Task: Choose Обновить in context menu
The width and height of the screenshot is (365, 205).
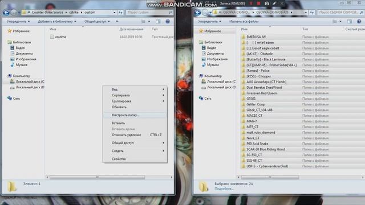Action: click(x=135, y=107)
